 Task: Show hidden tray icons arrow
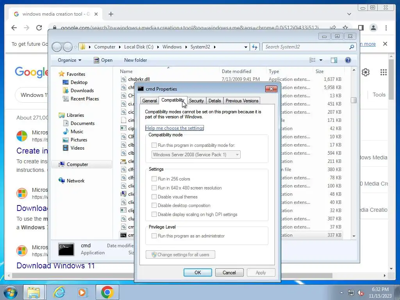[x=341, y=293]
